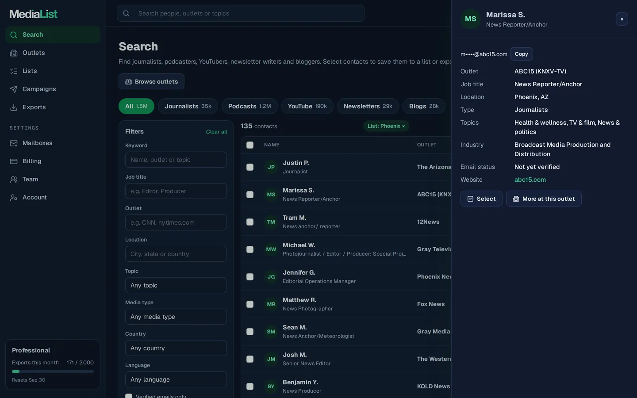Toggle the select-all checkbox in the table header
Screen dimensions: 637x398
(x=250, y=145)
